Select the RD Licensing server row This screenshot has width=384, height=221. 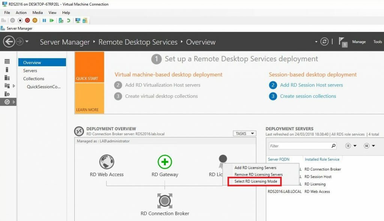point(315,184)
